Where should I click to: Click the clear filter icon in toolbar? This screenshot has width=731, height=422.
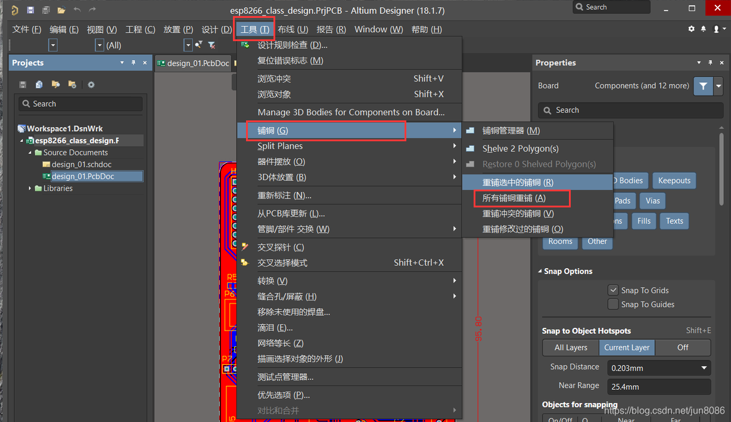coord(211,45)
